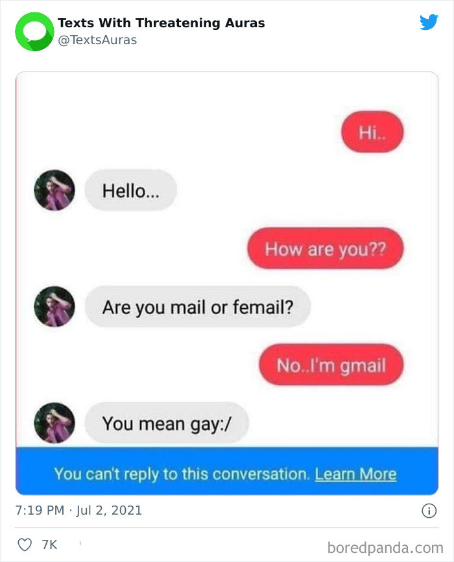This screenshot has width=454, height=562.
Task: Select the 'No..I'm gmail' message bubble
Action: [x=331, y=365]
